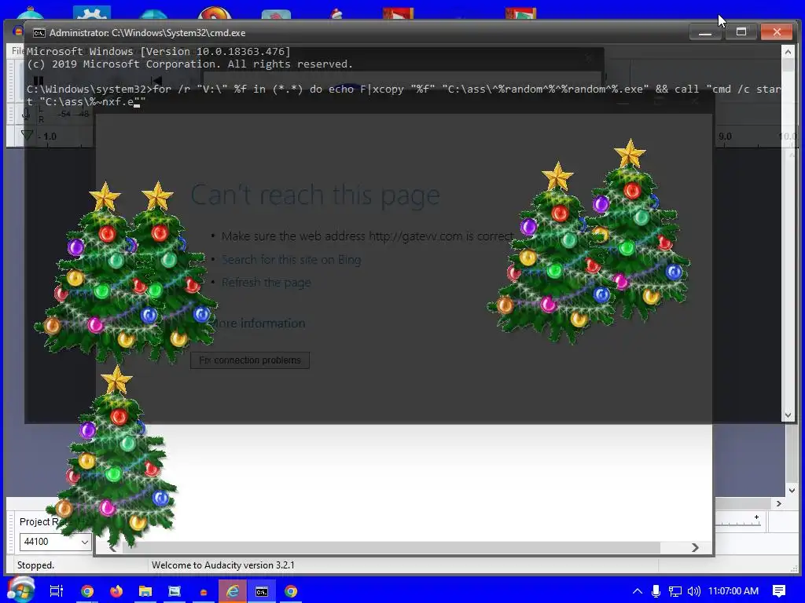Expand 'More information' in error page
The image size is (805, 603).
(x=259, y=323)
